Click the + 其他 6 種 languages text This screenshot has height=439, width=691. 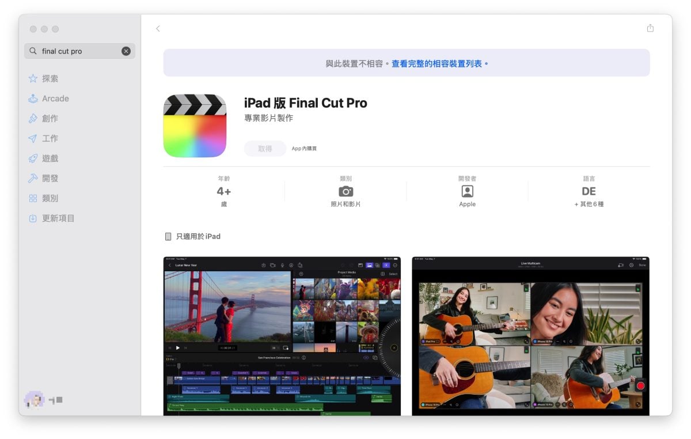589,204
